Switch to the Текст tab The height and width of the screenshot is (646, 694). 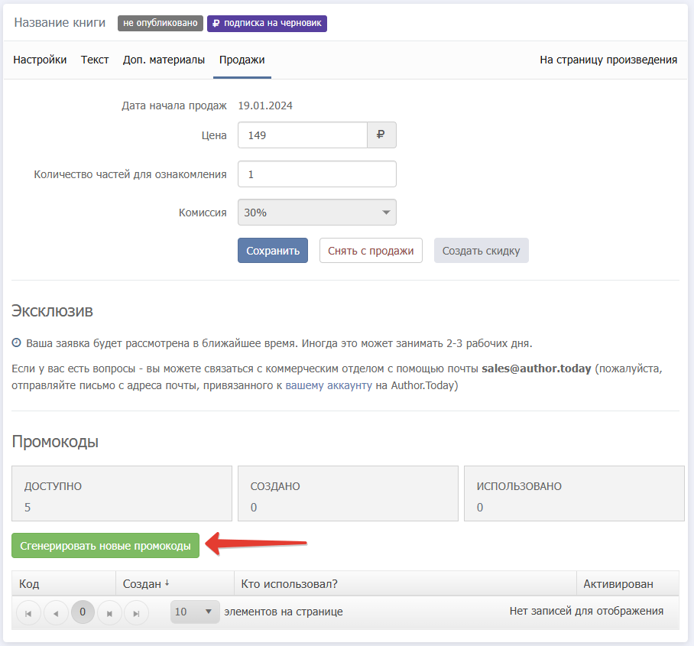95,60
